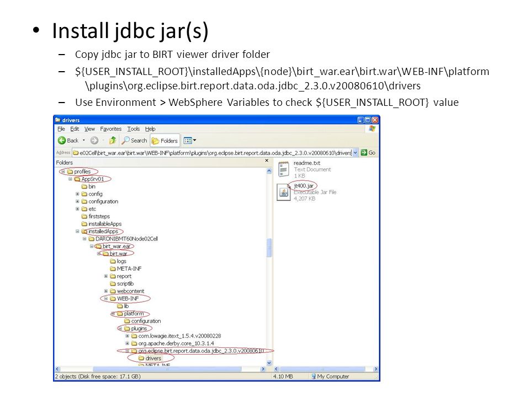Open the Tools menu

[133, 129]
